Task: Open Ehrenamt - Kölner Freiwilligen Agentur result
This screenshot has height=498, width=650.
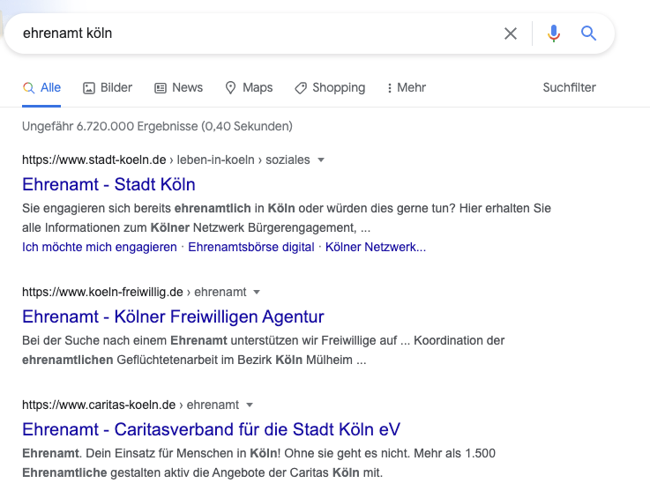Action: point(173,317)
